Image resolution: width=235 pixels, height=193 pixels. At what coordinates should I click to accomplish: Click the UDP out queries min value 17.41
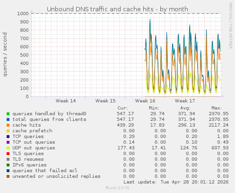tap(159, 148)
